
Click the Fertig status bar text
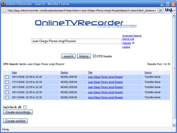click(5, 129)
